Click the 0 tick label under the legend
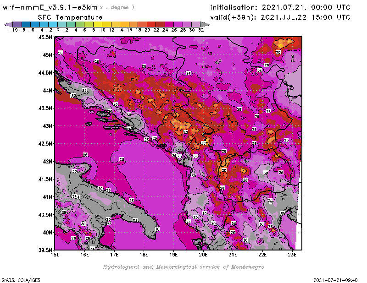The height and width of the screenshot is (283, 367). [x=58, y=30]
